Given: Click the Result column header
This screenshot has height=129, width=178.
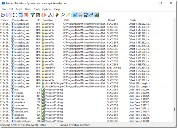Looking at the screenshot, I should [118, 20].
